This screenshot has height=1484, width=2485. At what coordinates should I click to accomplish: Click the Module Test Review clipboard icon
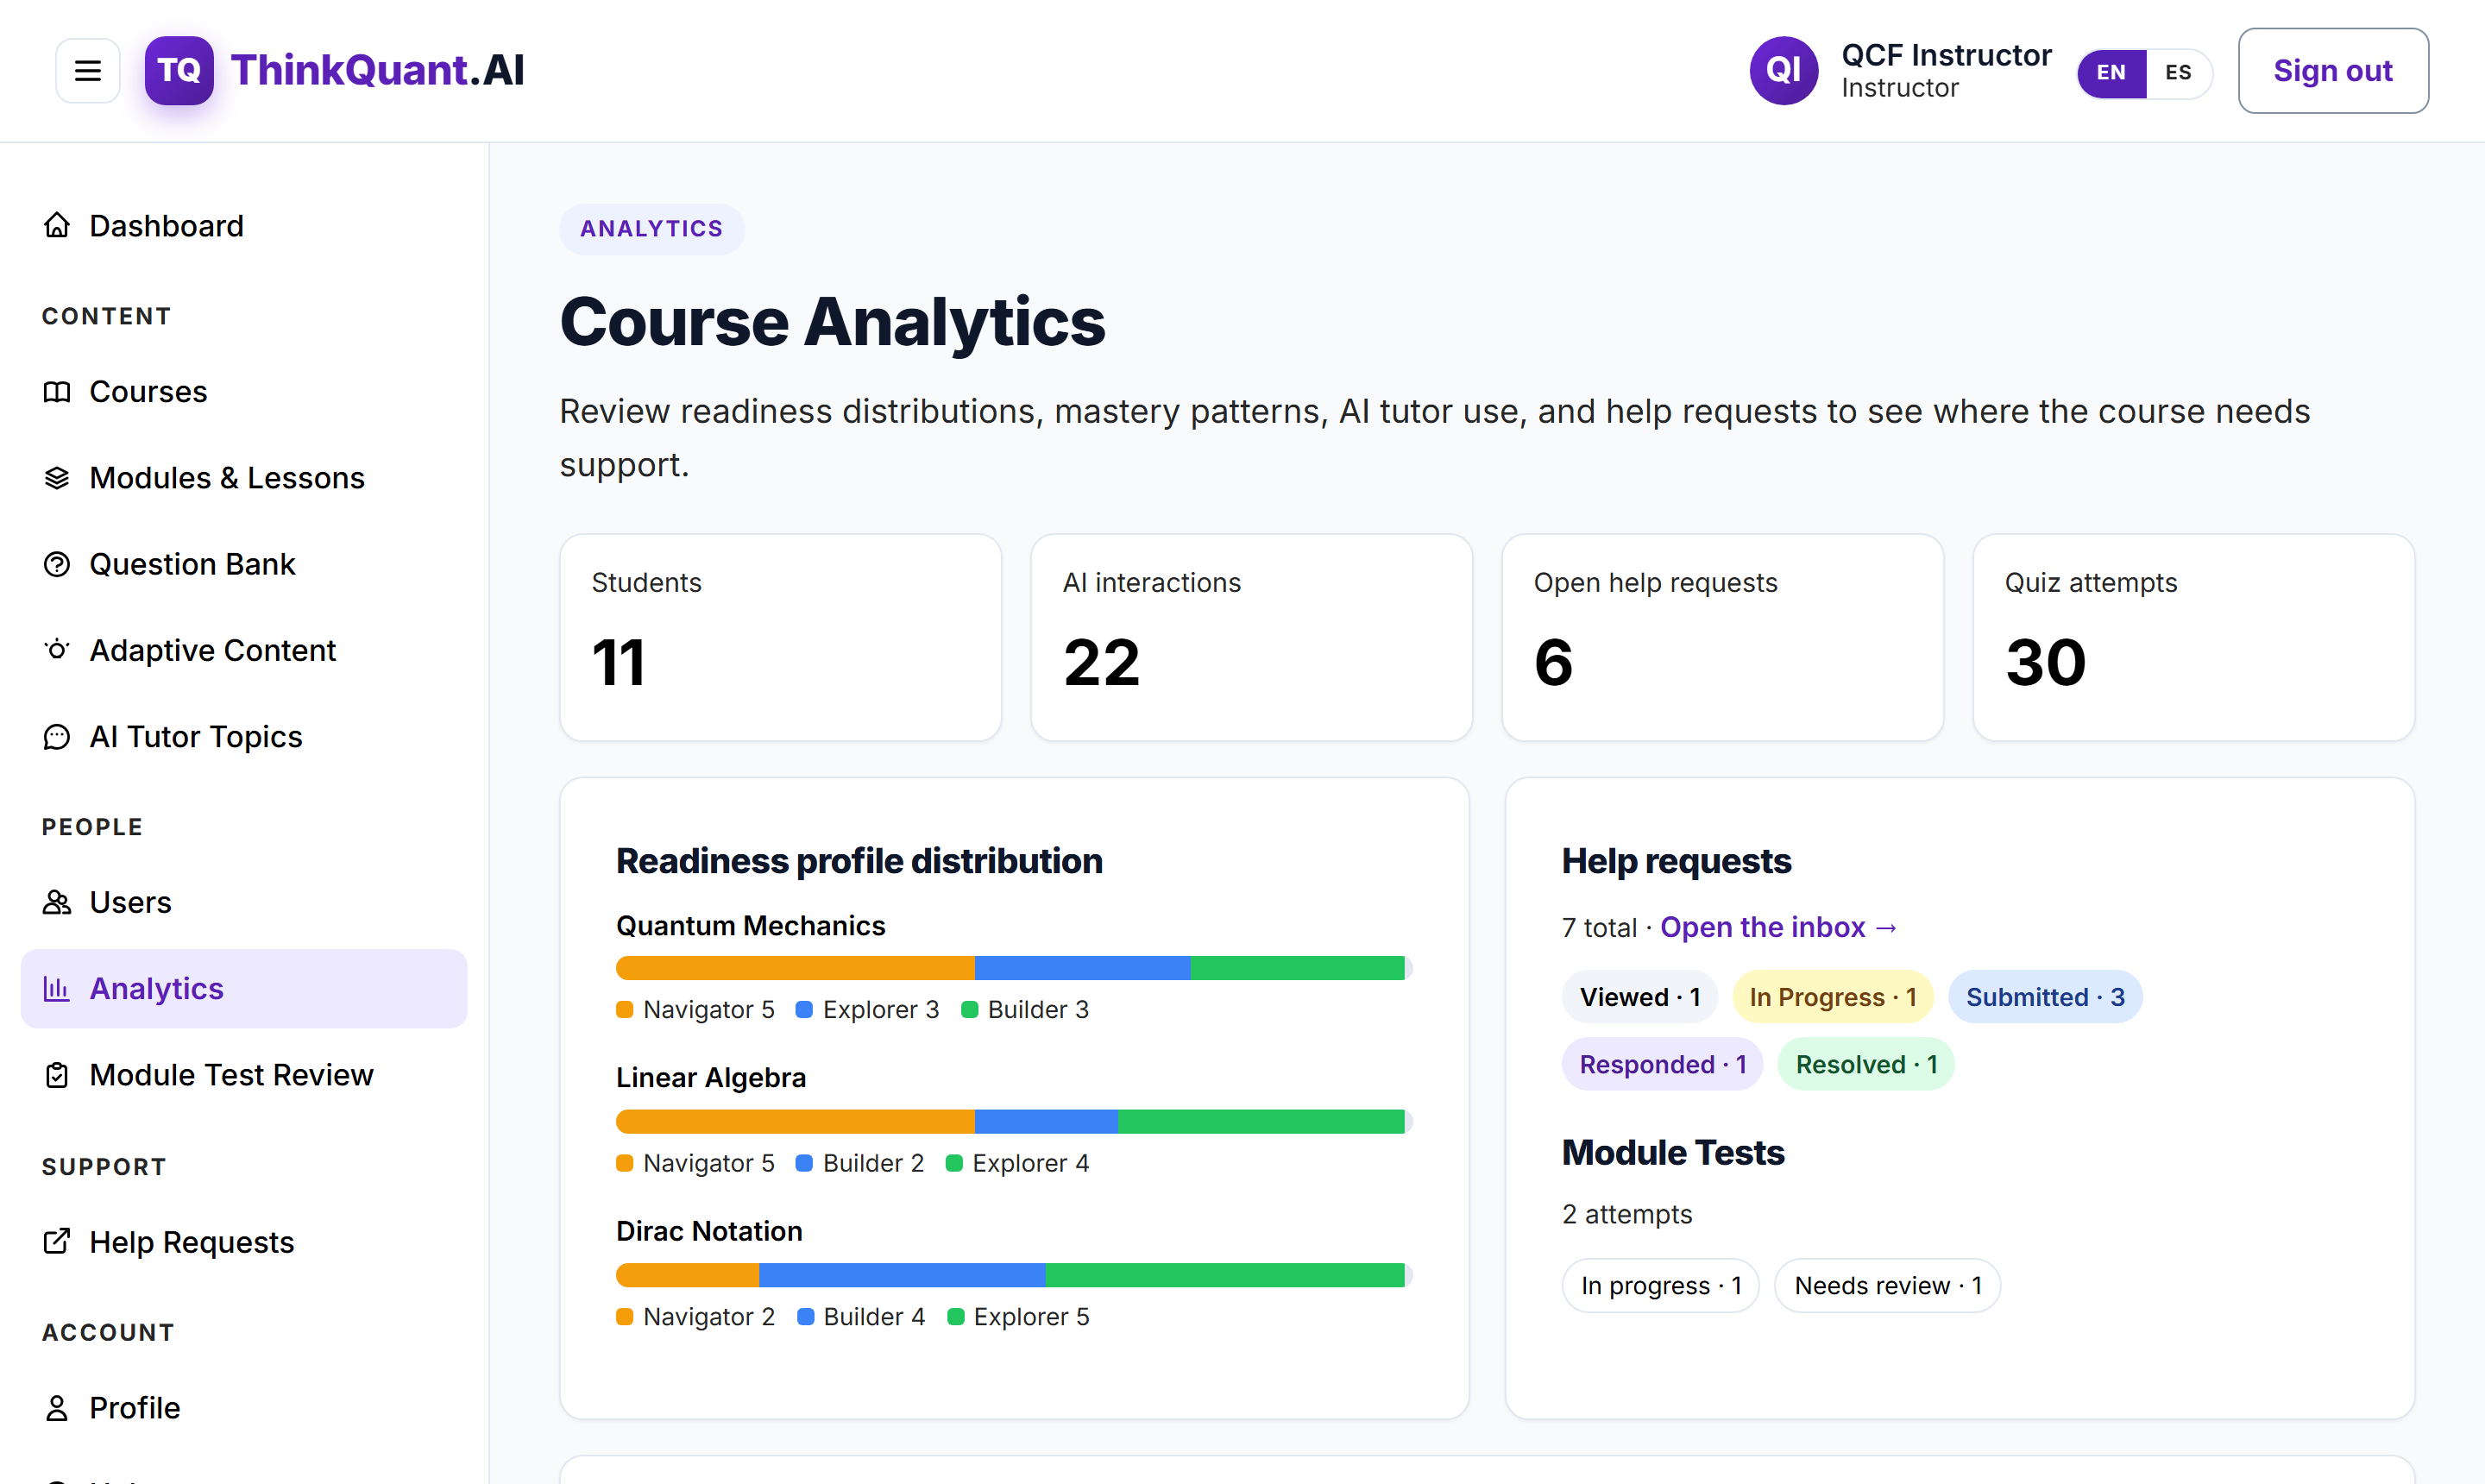(x=57, y=1075)
